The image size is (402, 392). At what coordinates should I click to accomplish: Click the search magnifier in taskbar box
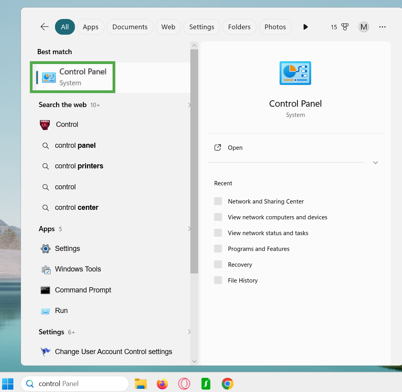(x=30, y=384)
